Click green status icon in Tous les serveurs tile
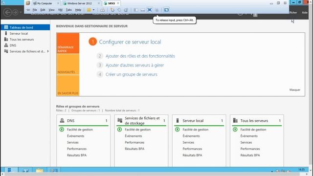Screen dimensions: 313x176 pos(235,130)
